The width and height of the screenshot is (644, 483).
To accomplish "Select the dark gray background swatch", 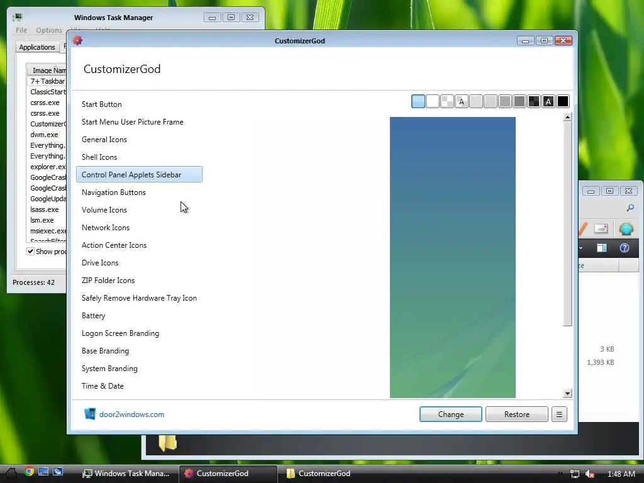I will (x=519, y=101).
